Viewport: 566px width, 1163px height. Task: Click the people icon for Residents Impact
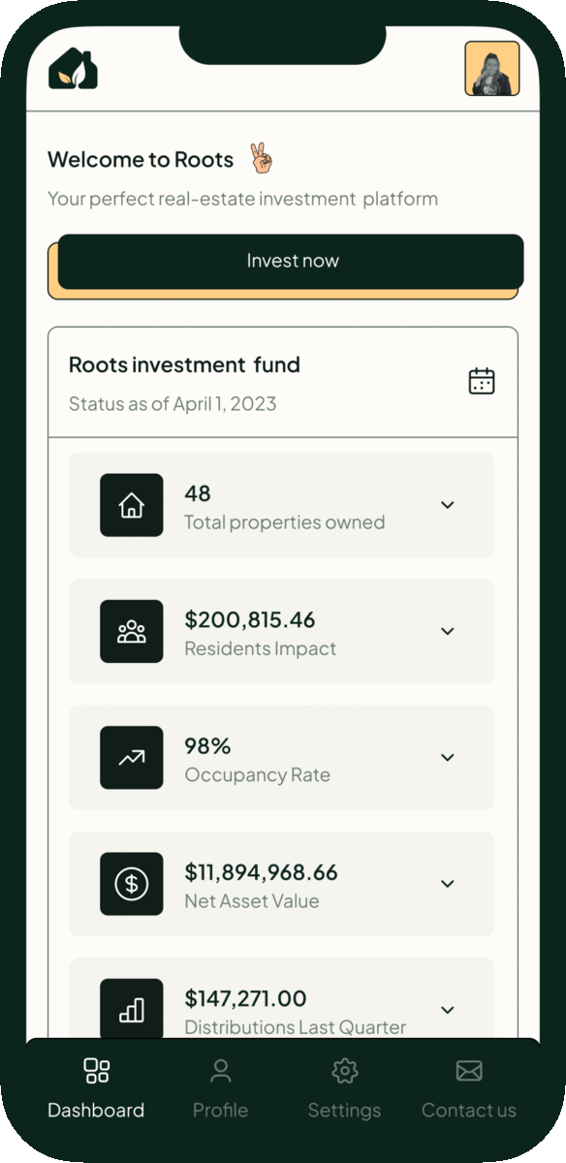click(x=132, y=631)
